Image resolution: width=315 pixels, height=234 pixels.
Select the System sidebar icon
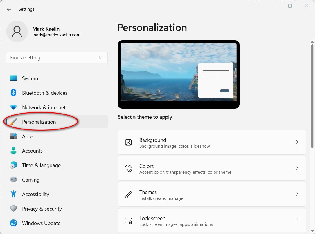pyautogui.click(x=13, y=78)
